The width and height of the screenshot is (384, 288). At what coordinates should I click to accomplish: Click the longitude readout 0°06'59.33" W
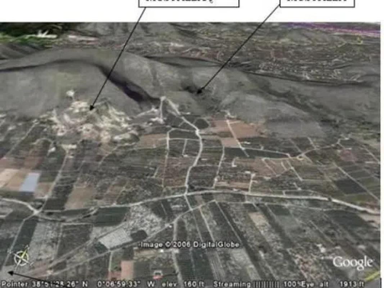(118, 284)
